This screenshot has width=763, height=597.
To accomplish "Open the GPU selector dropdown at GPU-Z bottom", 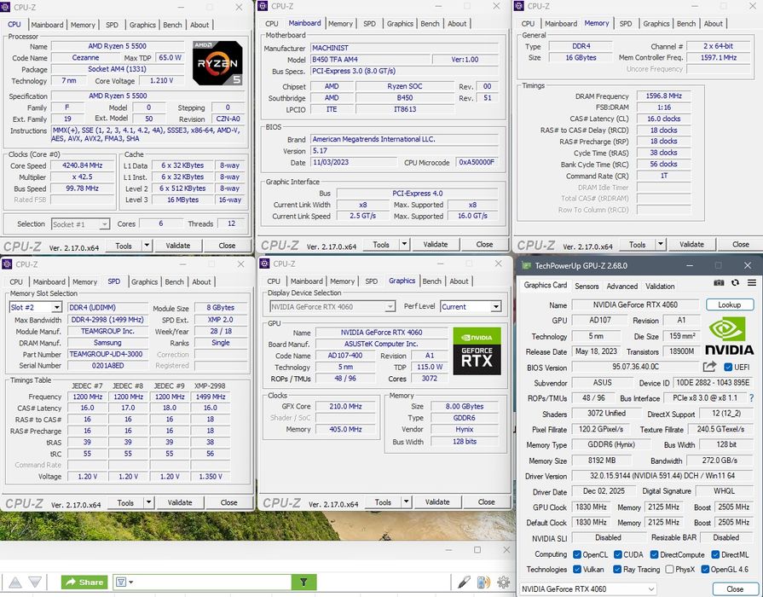I will [588, 588].
